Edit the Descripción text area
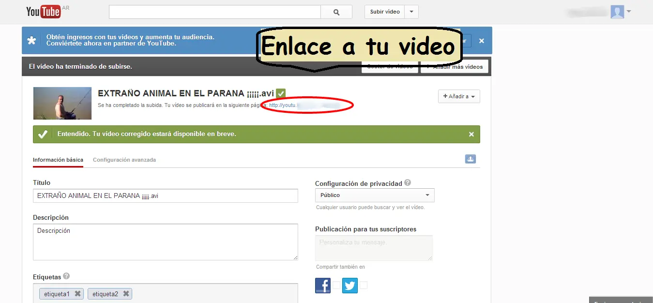The height and width of the screenshot is (303, 653). [x=166, y=242]
